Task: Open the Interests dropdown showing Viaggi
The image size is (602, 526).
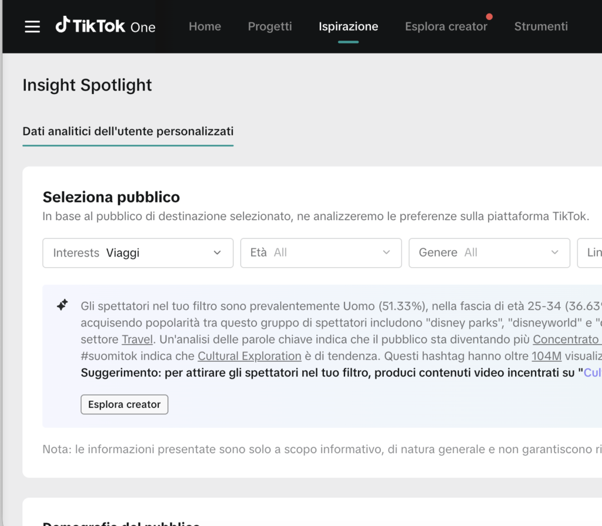Action: coord(138,252)
